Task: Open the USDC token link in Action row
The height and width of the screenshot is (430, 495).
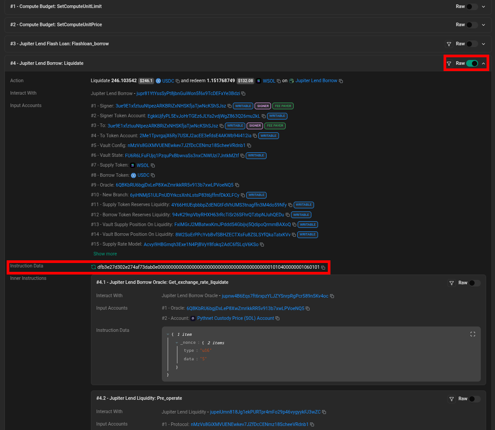Action: click(168, 81)
